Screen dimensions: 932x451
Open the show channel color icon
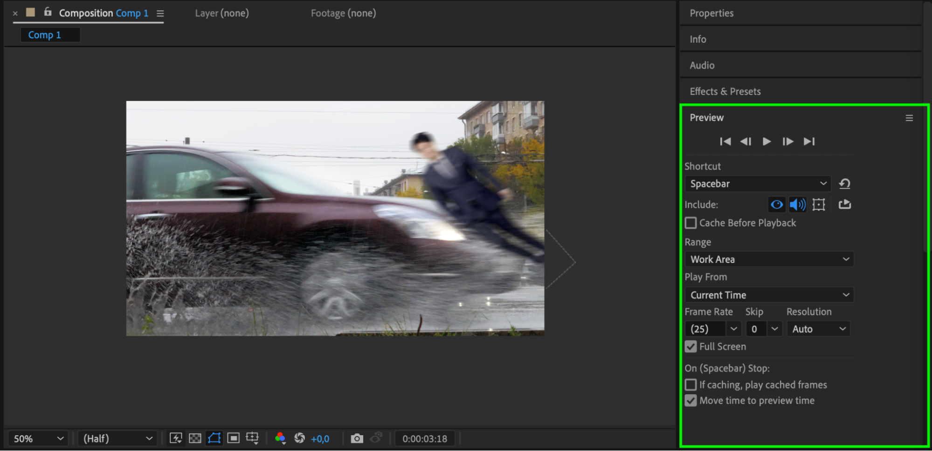tap(280, 438)
